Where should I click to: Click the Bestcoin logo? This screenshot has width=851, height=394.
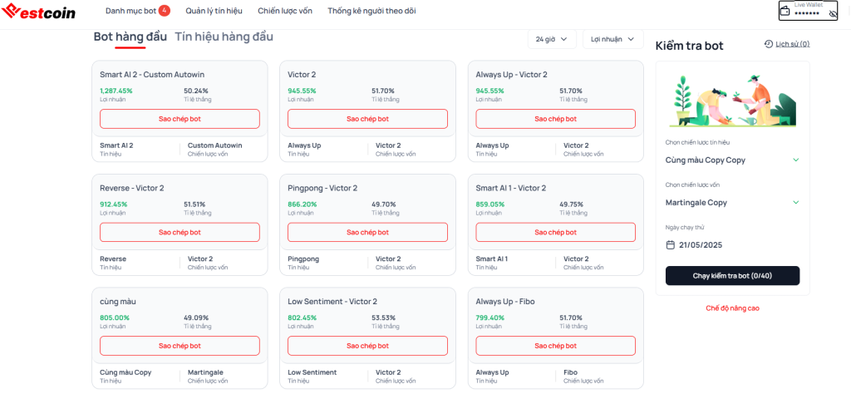38,12
